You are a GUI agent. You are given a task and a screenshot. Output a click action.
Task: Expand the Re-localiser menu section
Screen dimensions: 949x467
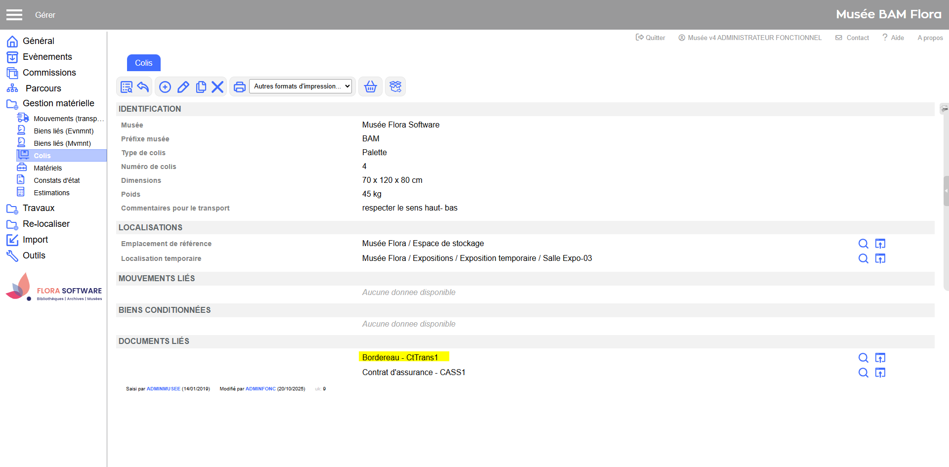coord(46,224)
